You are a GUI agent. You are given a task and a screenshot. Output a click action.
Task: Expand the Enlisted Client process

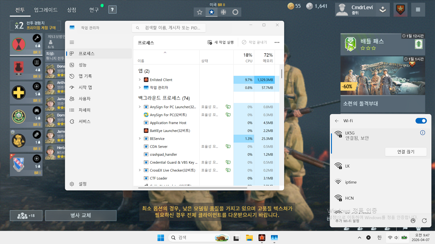[140, 79]
